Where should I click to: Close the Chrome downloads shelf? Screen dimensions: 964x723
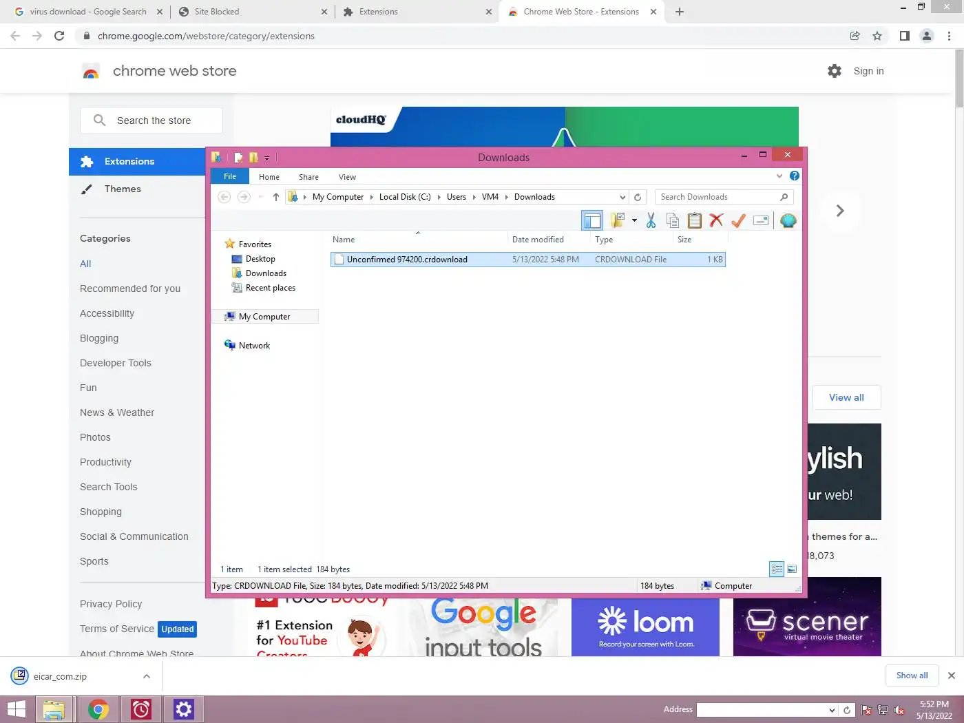pos(952,675)
